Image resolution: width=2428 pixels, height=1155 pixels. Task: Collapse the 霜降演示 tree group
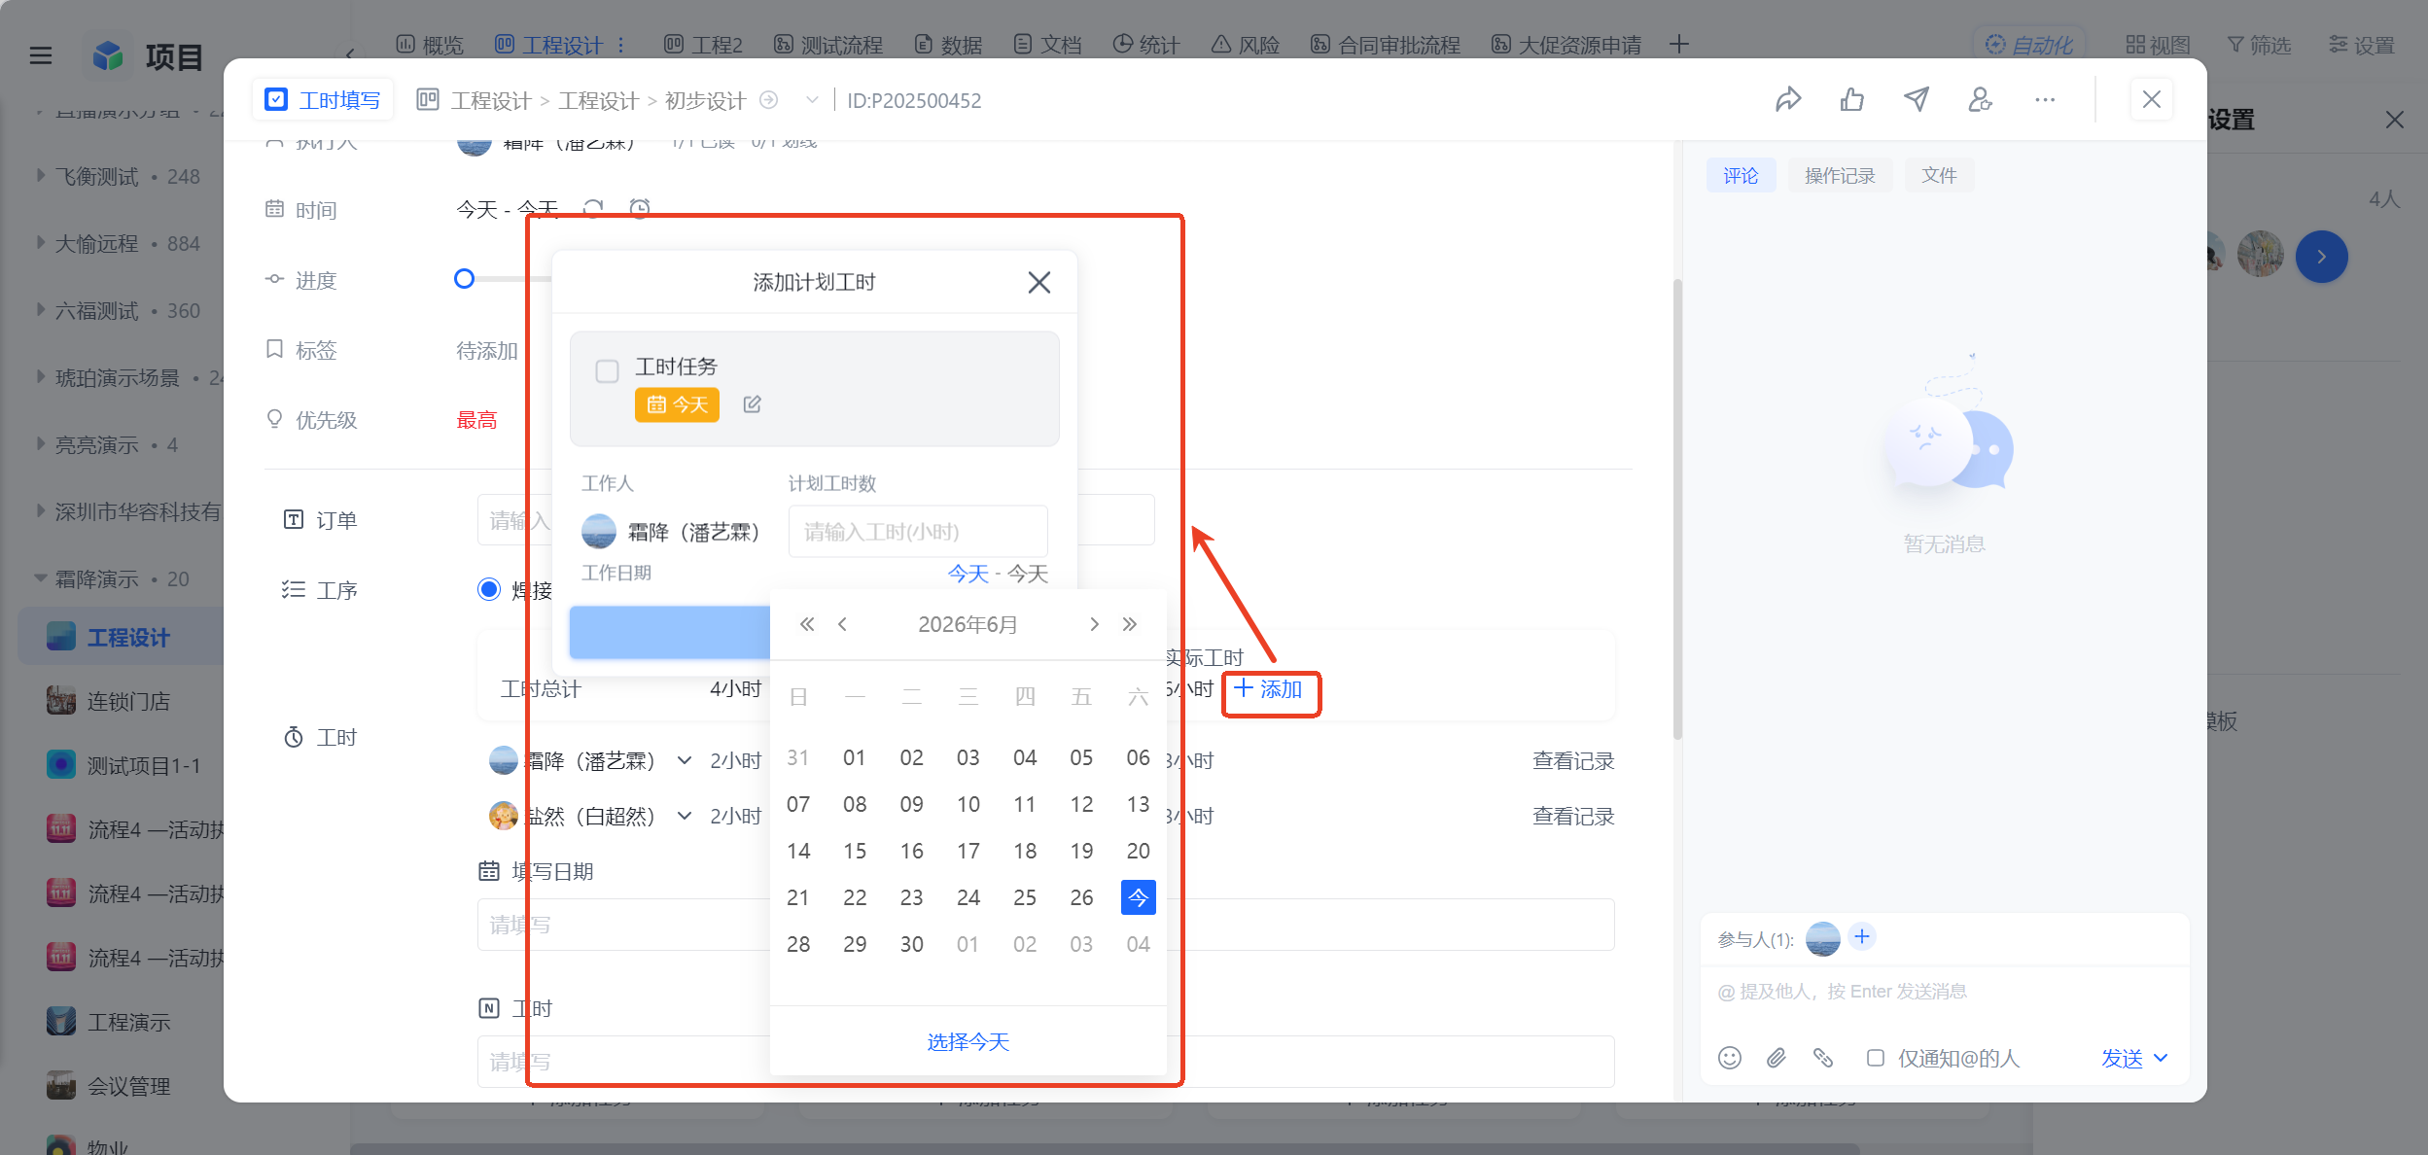tap(40, 578)
